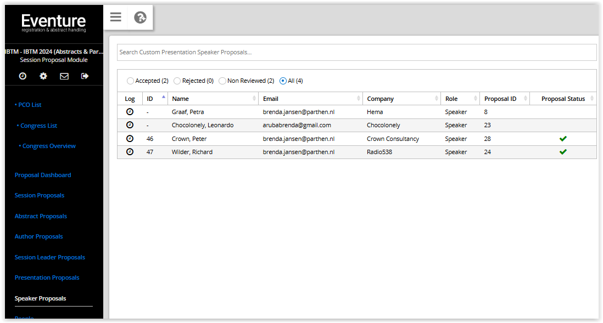The width and height of the screenshot is (603, 323).
Task: Open Presentation Proposals page
Action: coord(47,277)
